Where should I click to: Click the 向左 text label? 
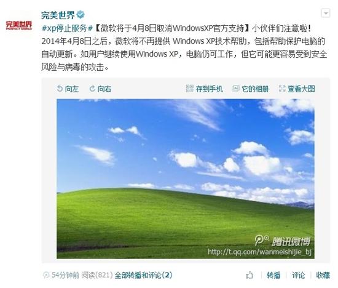72,89
